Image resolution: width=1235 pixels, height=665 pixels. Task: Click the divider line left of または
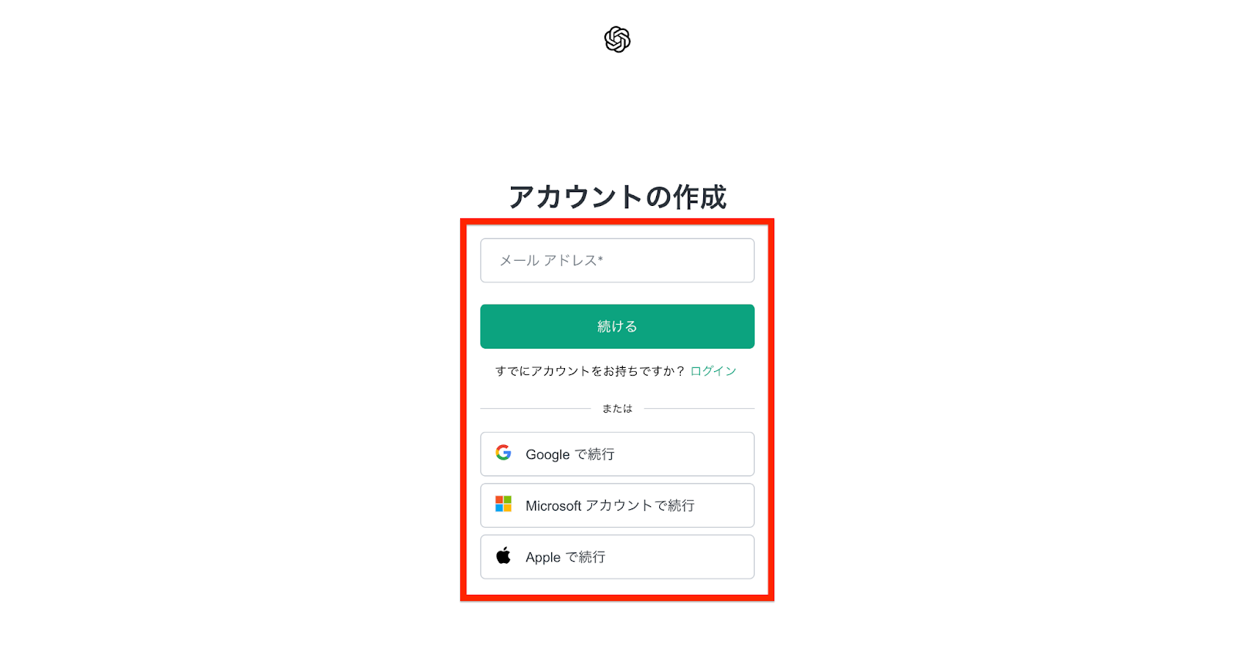coord(535,409)
